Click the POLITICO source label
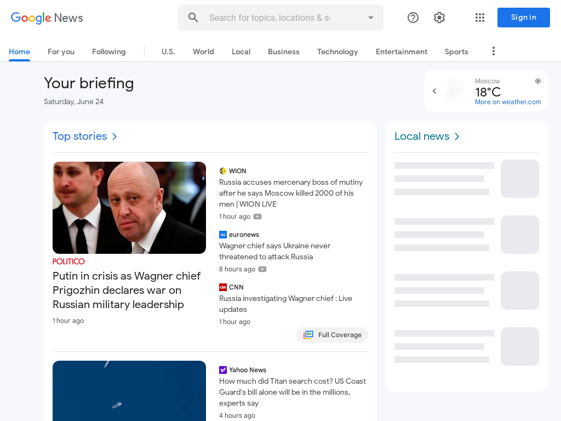The image size is (561, 421). [68, 261]
